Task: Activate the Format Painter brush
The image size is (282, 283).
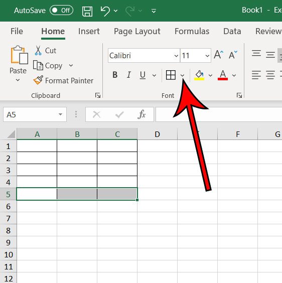Action: coord(63,80)
